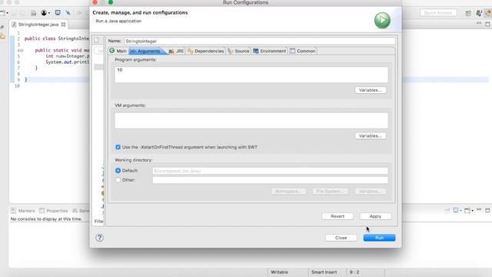Click the Apply button
492x277 pixels.
[375, 216]
